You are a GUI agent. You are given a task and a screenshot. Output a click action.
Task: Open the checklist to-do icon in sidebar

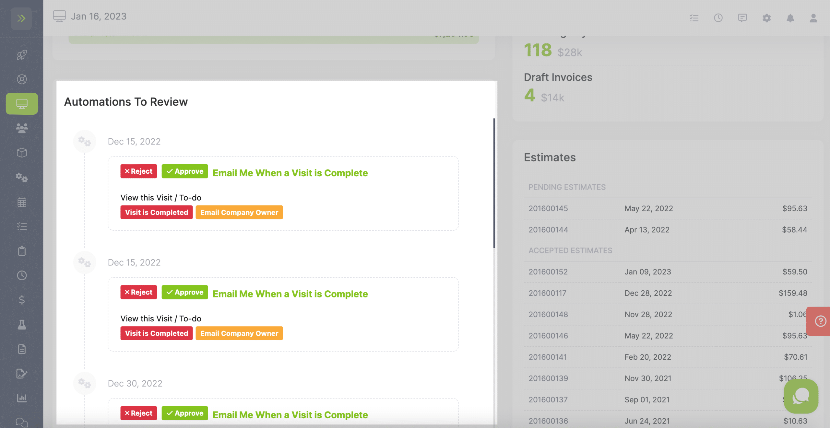[x=22, y=226]
